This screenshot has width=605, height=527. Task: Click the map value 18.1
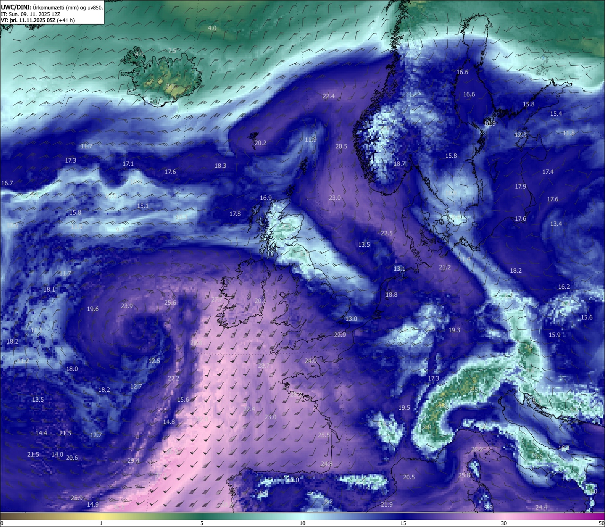point(49,289)
